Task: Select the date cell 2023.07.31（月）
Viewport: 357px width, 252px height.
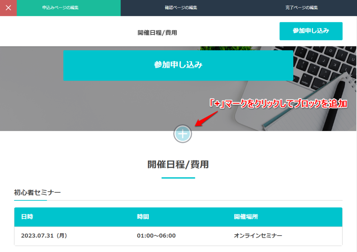Action: 44,236
